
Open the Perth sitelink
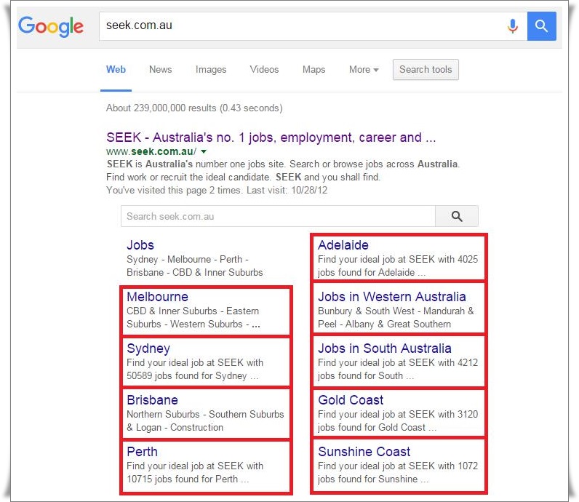pos(142,452)
